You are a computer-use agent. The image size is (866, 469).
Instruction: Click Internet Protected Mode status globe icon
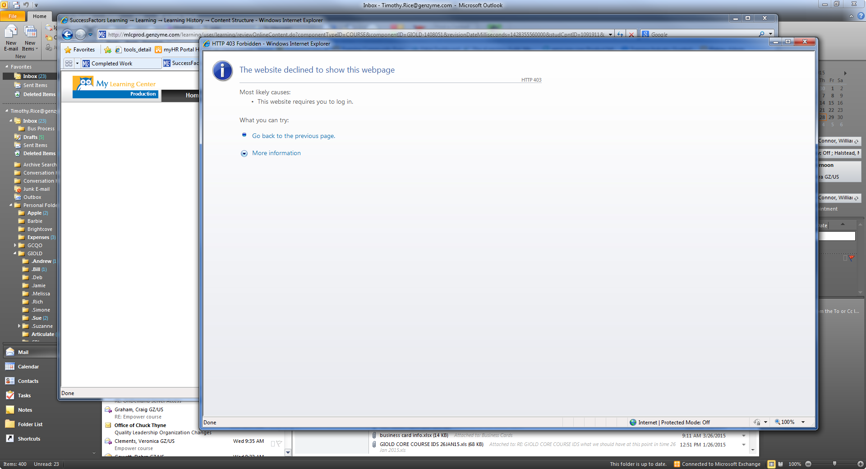[633, 422]
